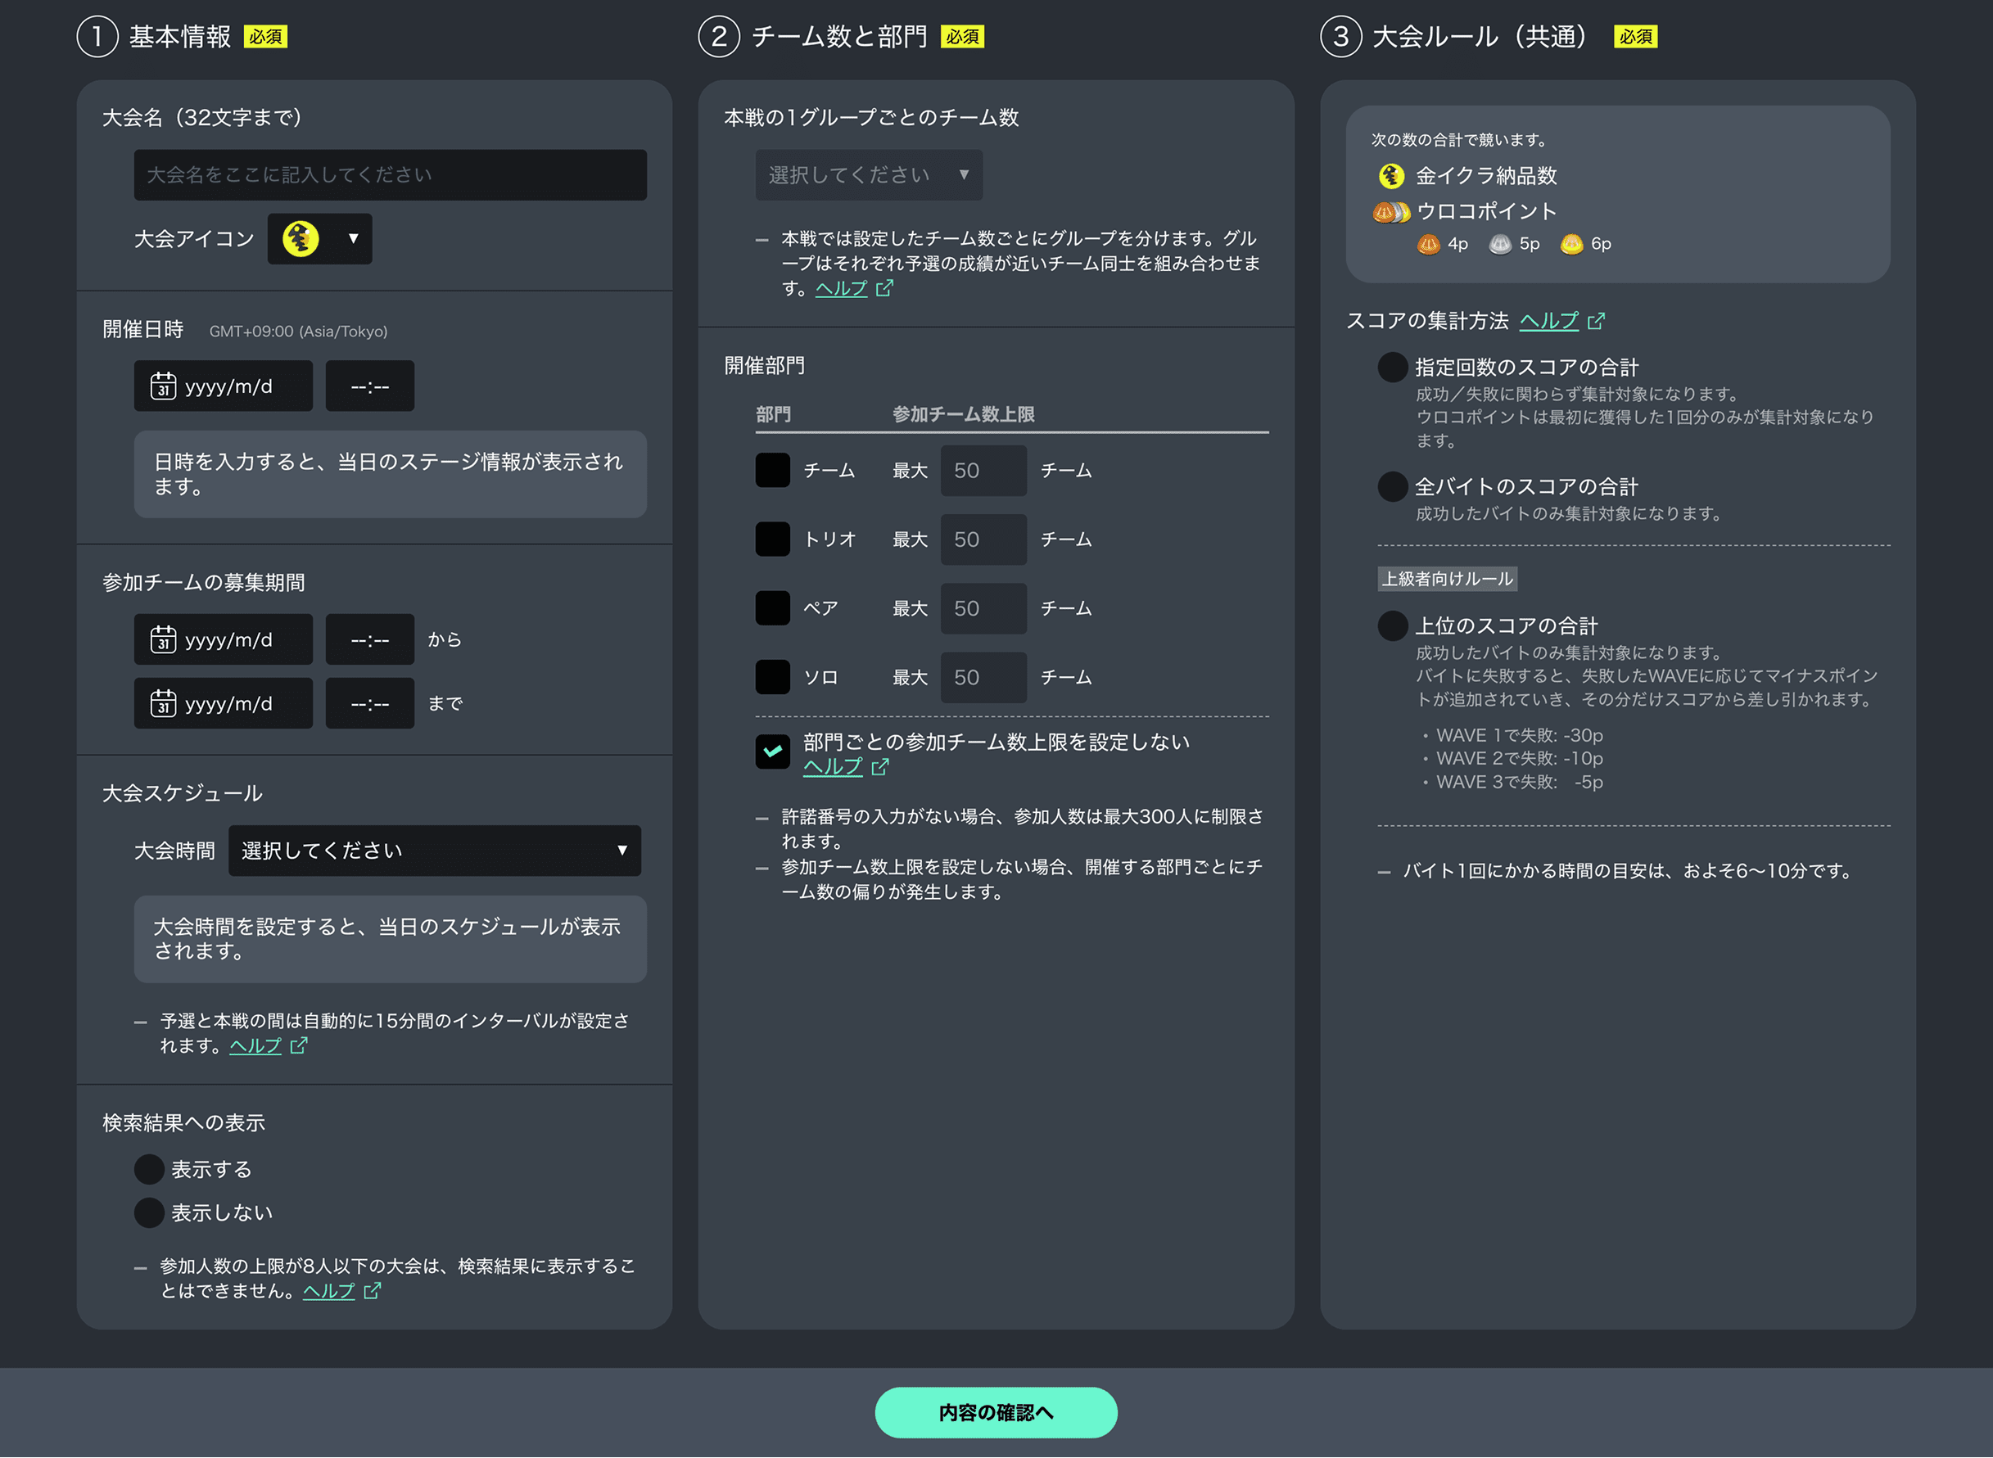Click the event time field under 開催日時
The width and height of the screenshot is (1993, 1458).
tap(370, 386)
